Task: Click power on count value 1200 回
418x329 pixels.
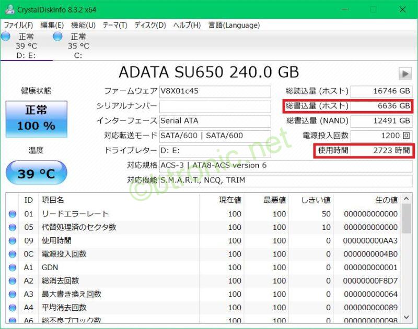Action: click(381, 136)
